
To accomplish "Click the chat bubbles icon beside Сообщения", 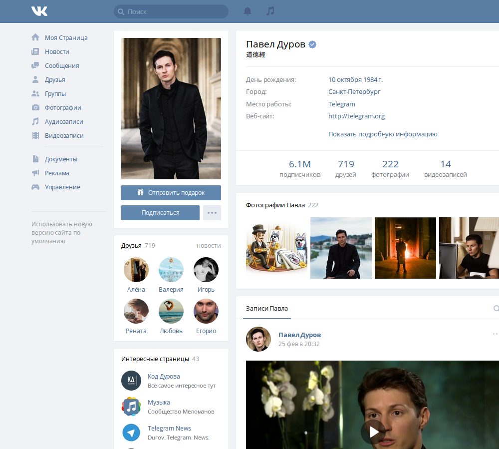I will coord(35,65).
